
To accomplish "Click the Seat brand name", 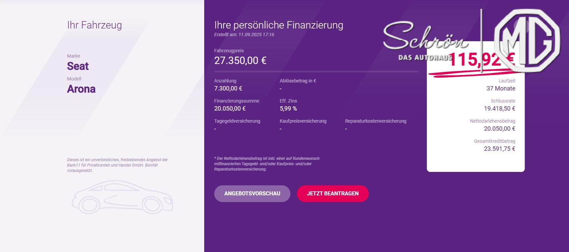I will pyautogui.click(x=78, y=66).
